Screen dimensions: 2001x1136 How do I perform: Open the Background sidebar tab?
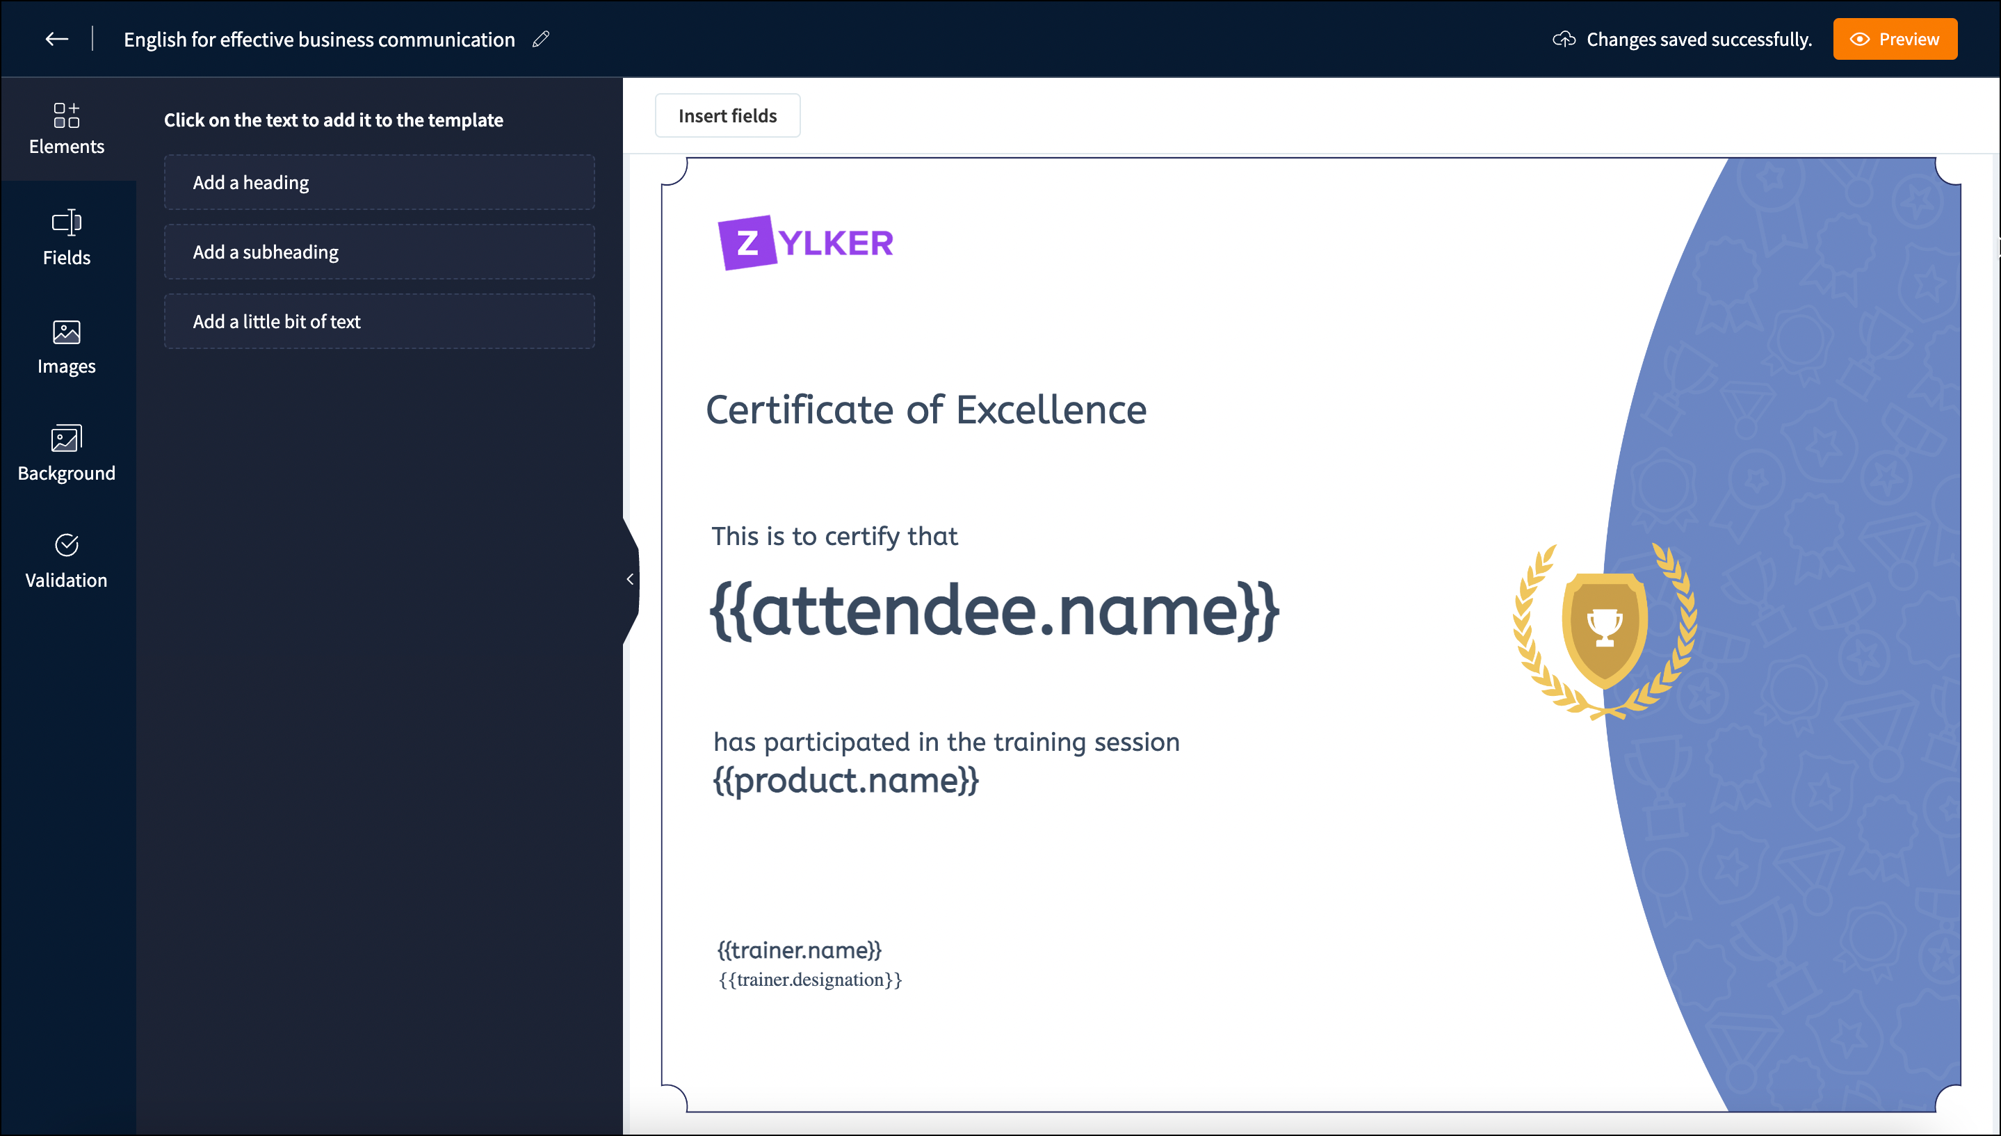[x=66, y=454]
